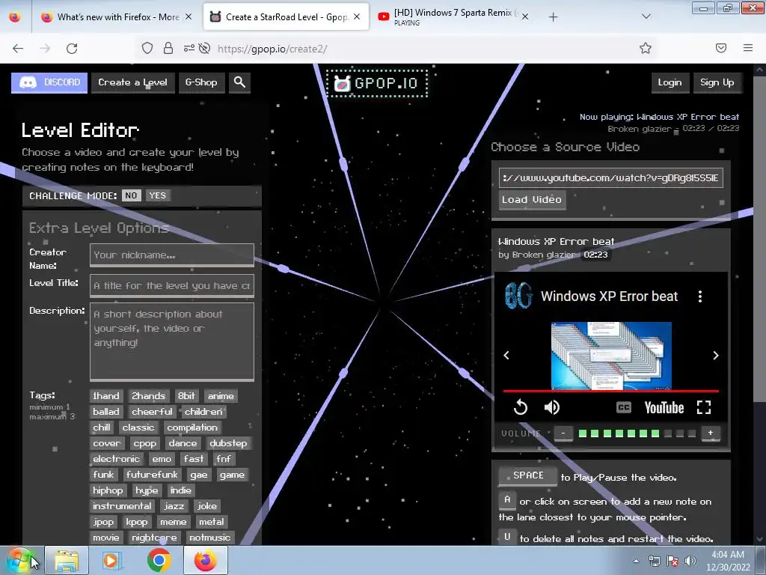Close the What's new with Firefox tab

click(x=189, y=17)
